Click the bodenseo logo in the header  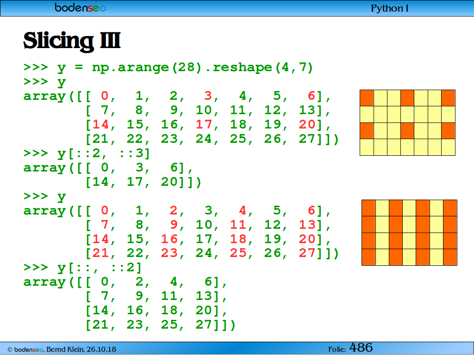click(x=80, y=7)
